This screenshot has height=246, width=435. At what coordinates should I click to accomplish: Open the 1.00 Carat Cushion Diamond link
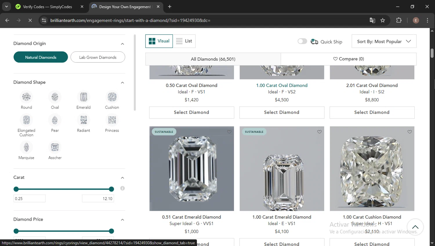point(372,217)
